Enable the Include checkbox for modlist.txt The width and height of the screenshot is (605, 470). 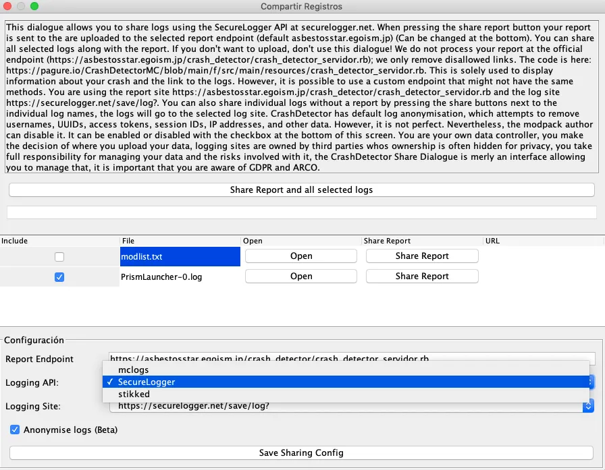[59, 257]
